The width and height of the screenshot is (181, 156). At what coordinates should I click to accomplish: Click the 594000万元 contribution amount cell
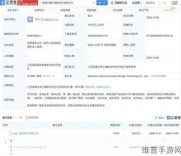(136, 147)
